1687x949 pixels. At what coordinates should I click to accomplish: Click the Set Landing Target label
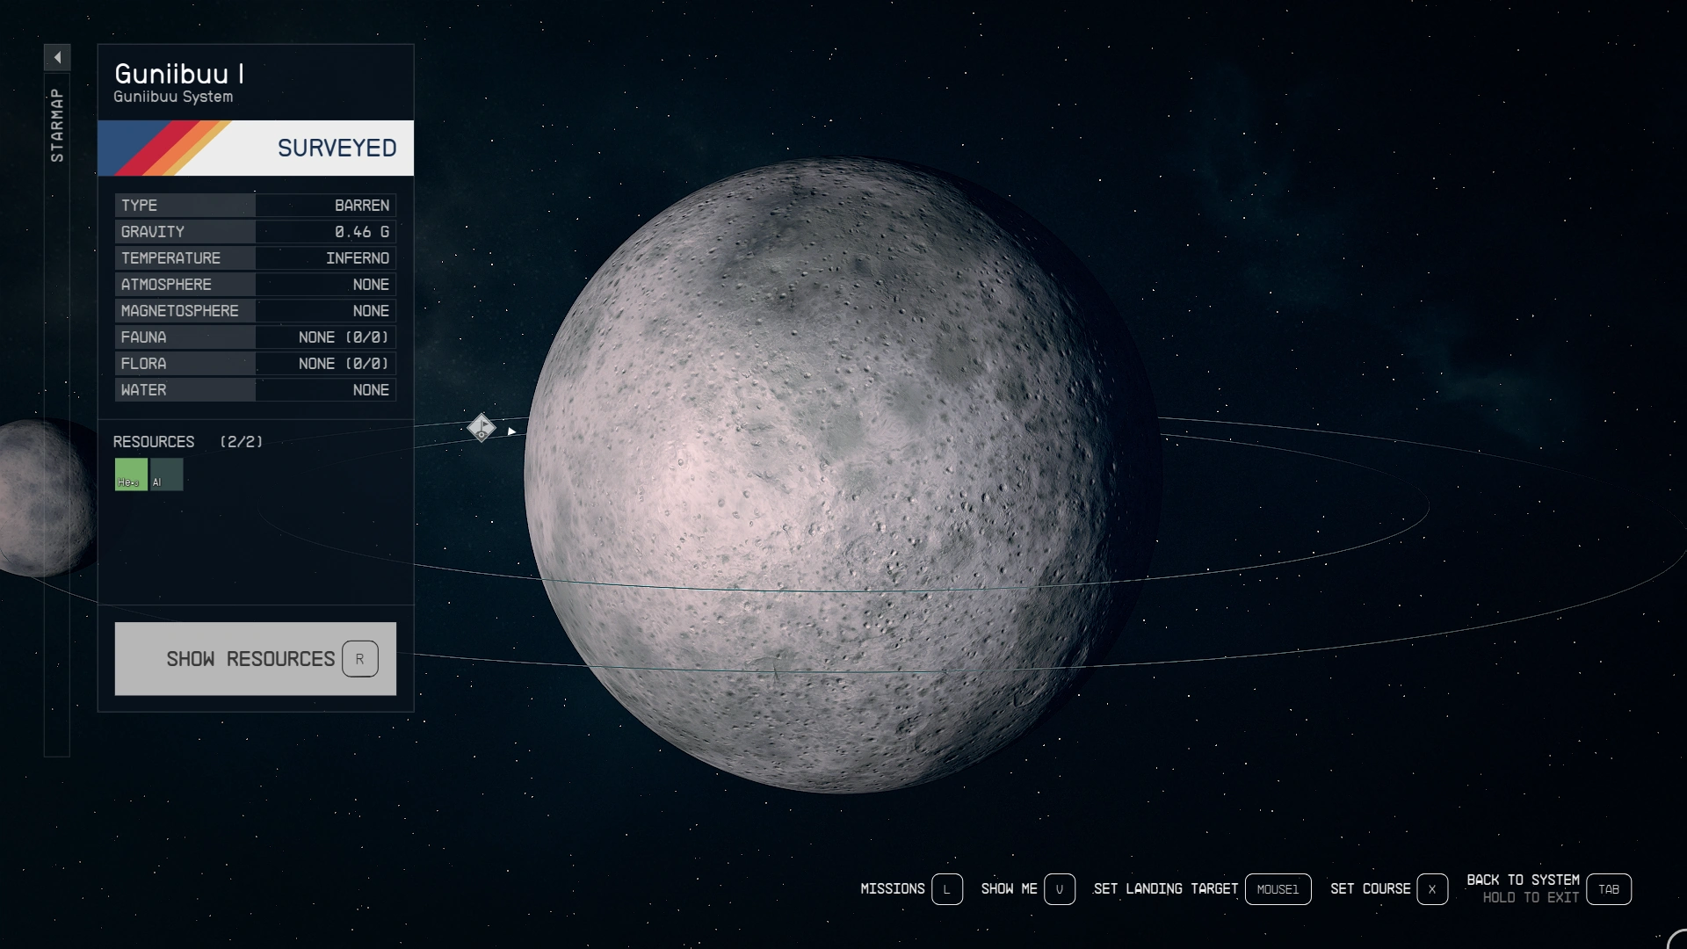coord(1166,889)
